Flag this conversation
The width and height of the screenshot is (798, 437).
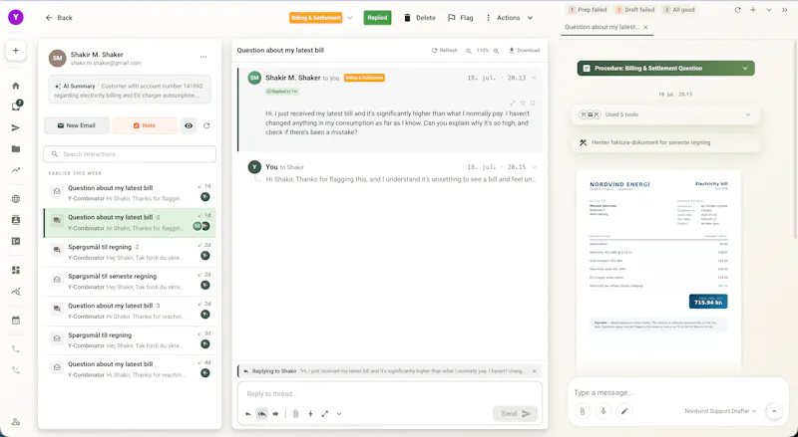click(x=461, y=18)
